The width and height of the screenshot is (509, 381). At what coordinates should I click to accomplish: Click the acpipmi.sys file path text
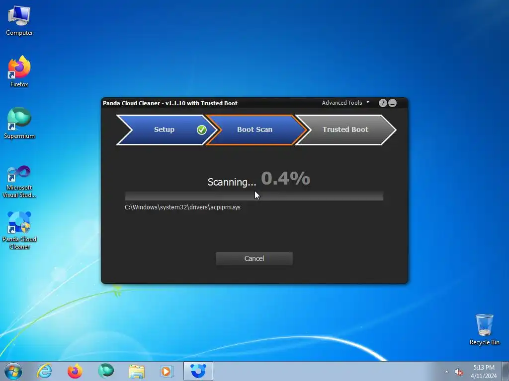tap(183, 207)
